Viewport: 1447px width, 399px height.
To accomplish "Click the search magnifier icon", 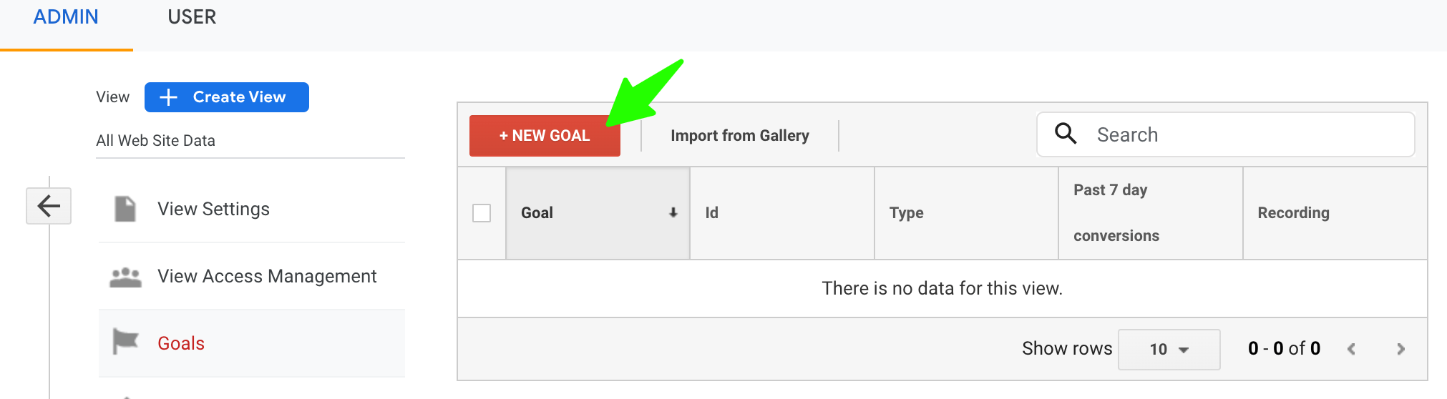I will click(1066, 134).
